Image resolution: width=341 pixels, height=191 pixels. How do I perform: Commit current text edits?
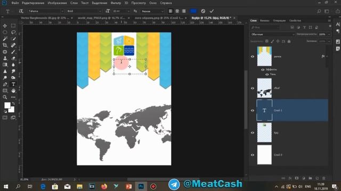(x=212, y=11)
